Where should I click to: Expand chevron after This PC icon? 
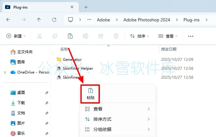[80, 20]
